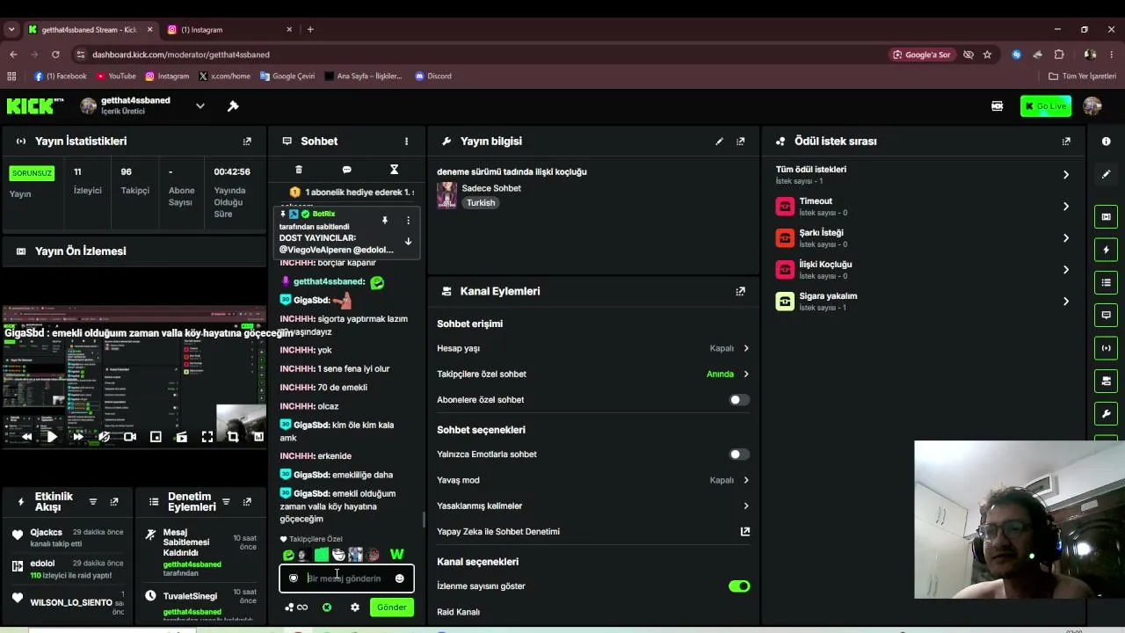Open the Discord bookmark
Image resolution: width=1125 pixels, height=633 pixels.
point(433,76)
